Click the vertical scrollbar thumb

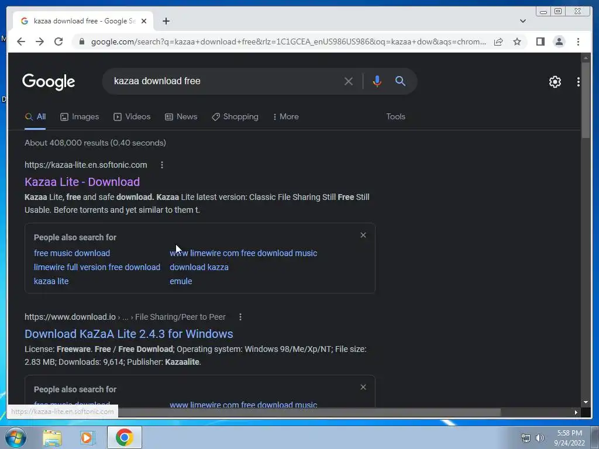(x=586, y=100)
